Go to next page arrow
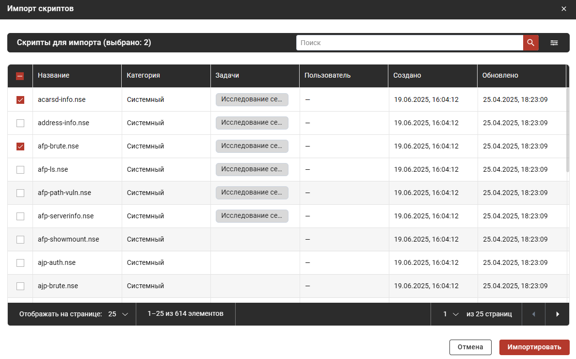Screen dimensions: 576x359 click(x=557, y=314)
